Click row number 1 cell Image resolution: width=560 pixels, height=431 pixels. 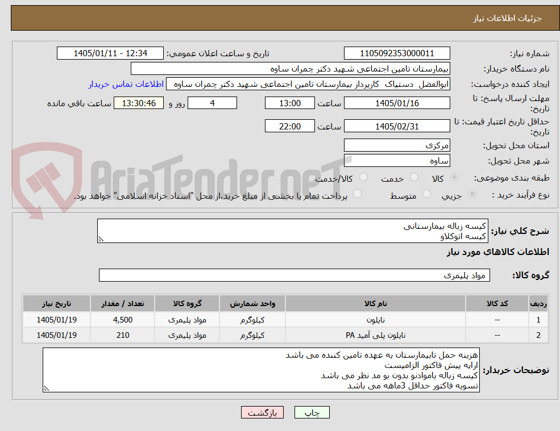point(538,320)
